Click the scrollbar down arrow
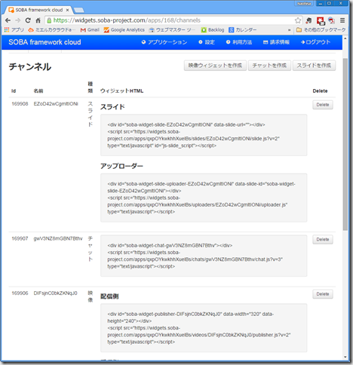The height and width of the screenshot is (365, 353). pos(345,357)
